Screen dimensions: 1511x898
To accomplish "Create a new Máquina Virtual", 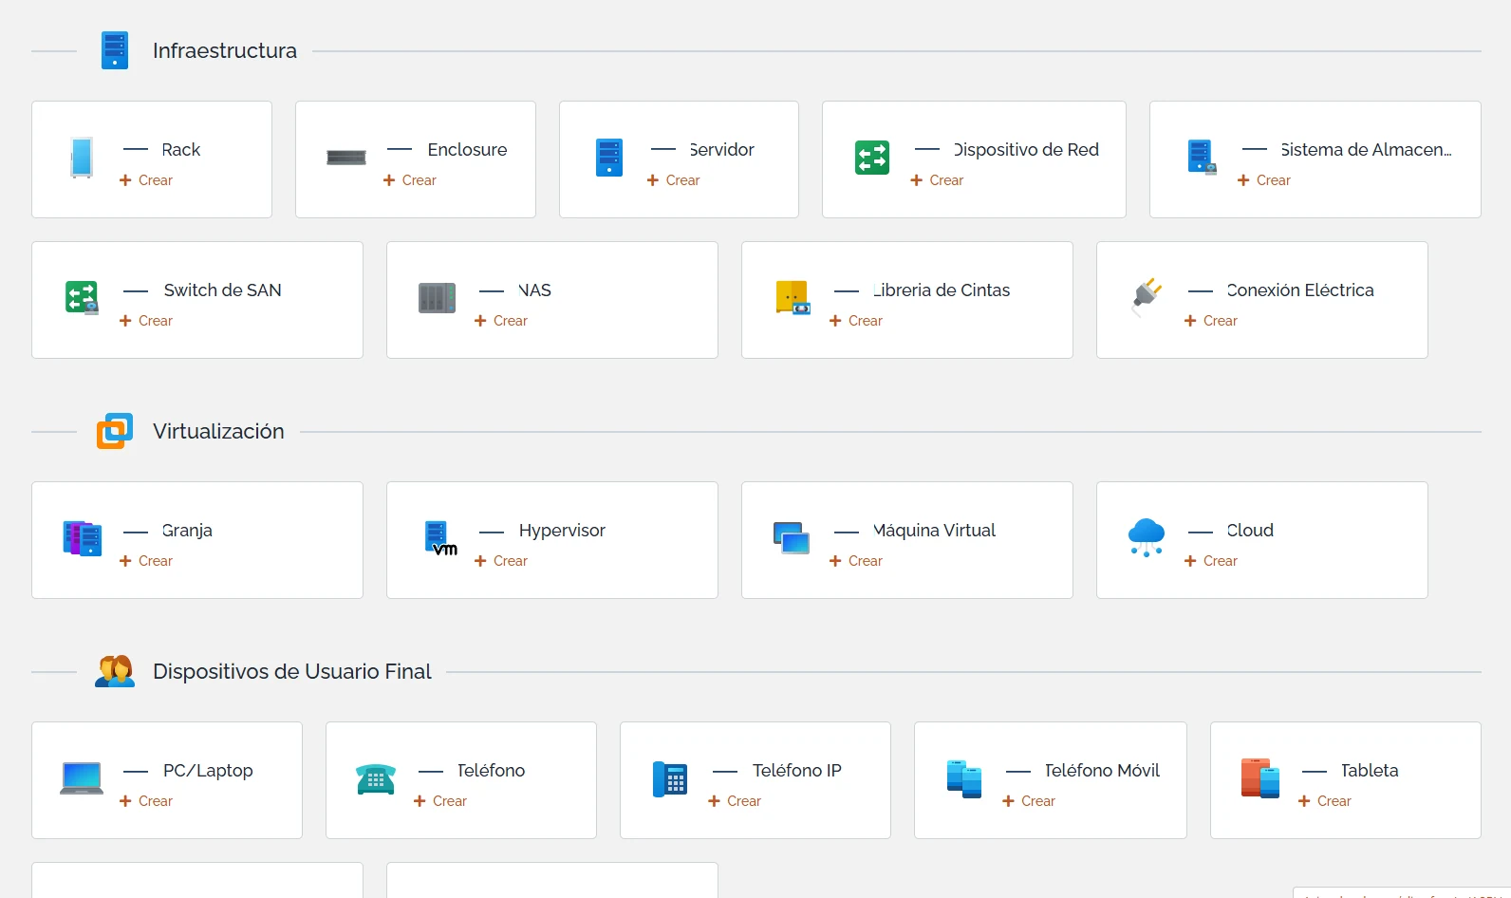I will pyautogui.click(x=856, y=561).
